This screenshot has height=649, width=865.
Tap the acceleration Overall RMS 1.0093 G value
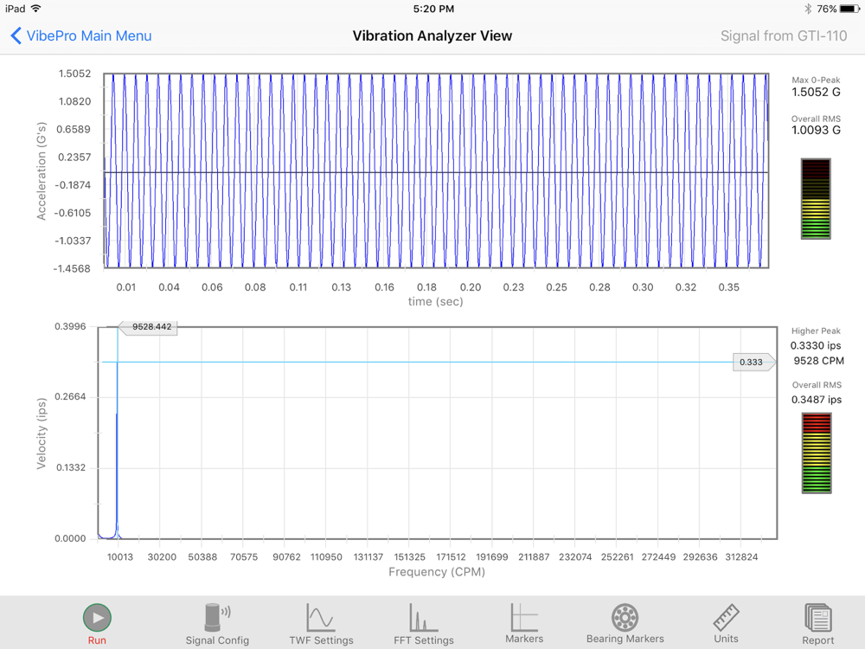click(816, 131)
